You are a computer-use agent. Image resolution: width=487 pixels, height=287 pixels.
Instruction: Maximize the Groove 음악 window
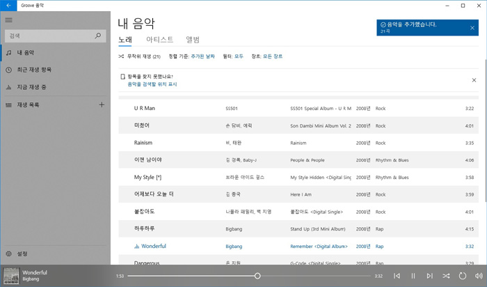click(x=463, y=6)
